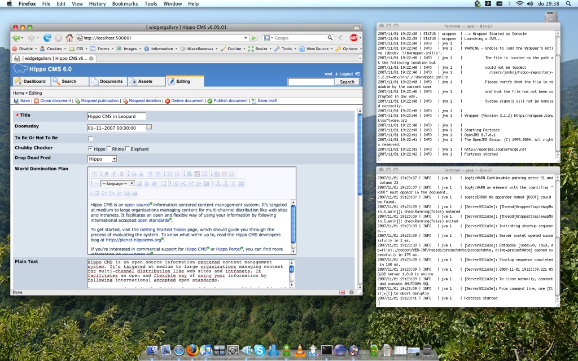This screenshot has width=578, height=361.
Task: Open the Drop Dead Fred dropdown
Action: pos(102,159)
